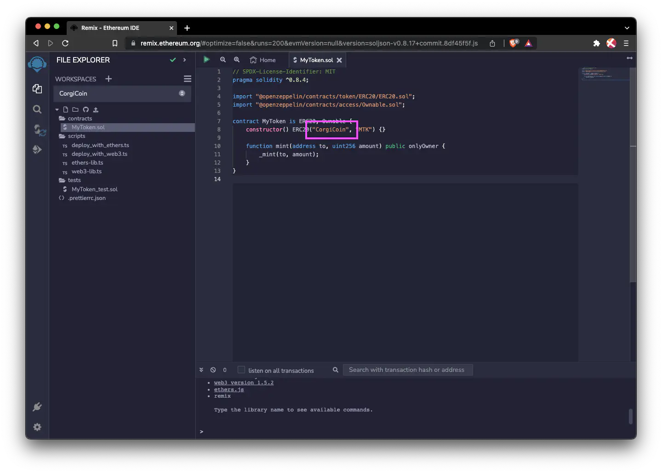Click the browser URL address bar
The height and width of the screenshot is (473, 662).
[309, 43]
